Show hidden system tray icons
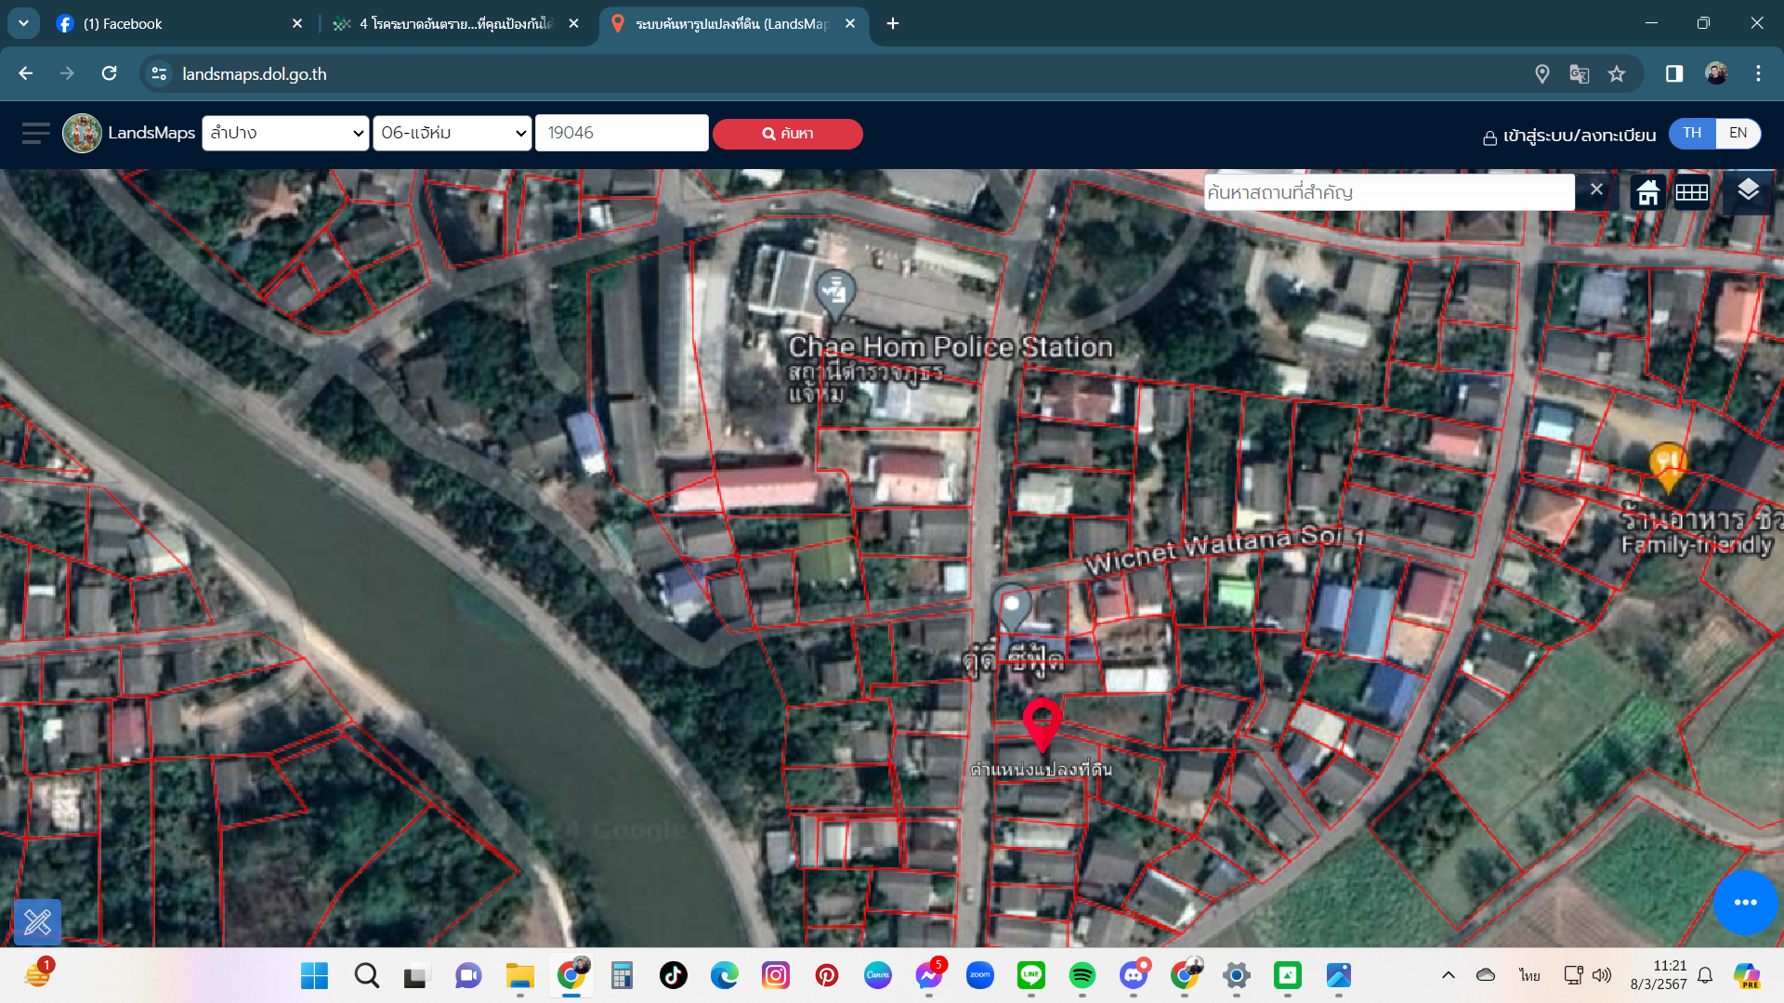This screenshot has height=1003, width=1784. (x=1448, y=975)
